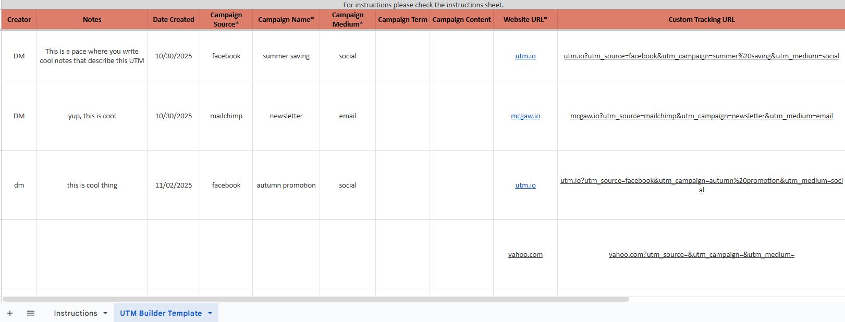This screenshot has width=845, height=322.
Task: Switch to the Instructions sheet tab
Action: [x=75, y=313]
